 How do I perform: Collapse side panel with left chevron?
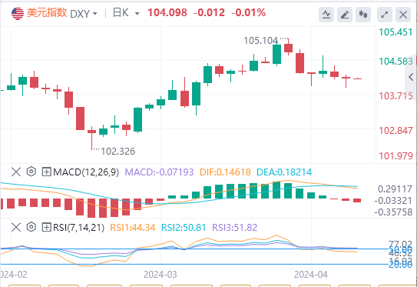(x=411, y=77)
